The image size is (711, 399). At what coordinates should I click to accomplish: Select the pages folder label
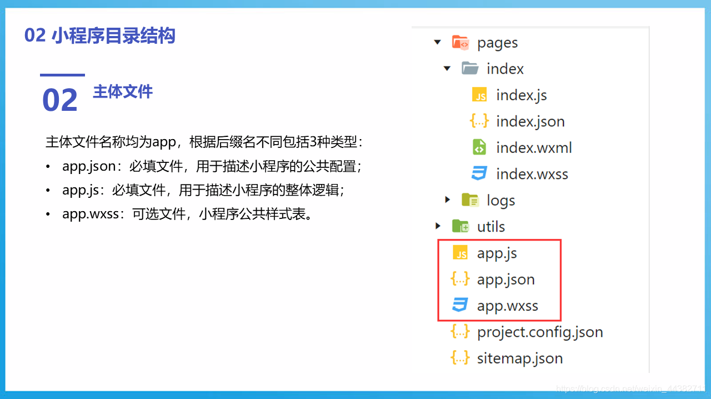(x=497, y=43)
